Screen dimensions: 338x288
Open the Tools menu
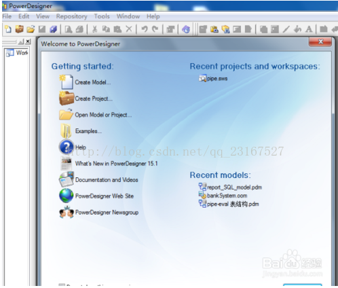point(102,16)
